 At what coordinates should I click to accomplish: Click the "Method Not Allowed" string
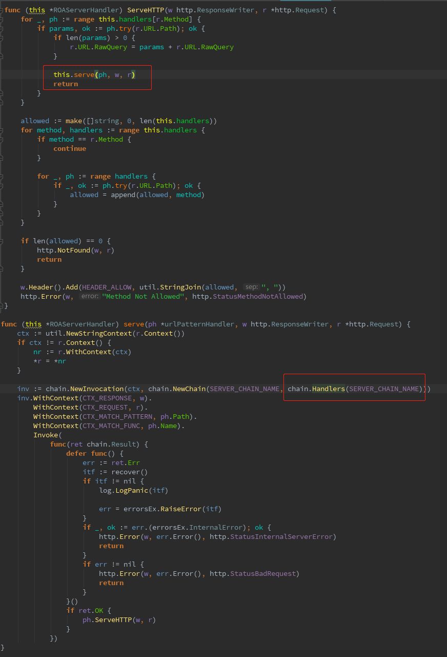pos(144,296)
